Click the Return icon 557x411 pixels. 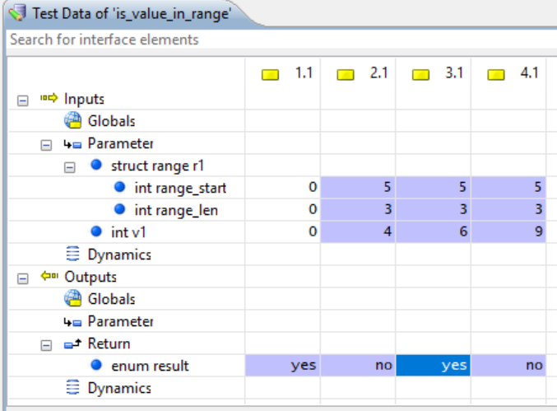[x=72, y=343]
